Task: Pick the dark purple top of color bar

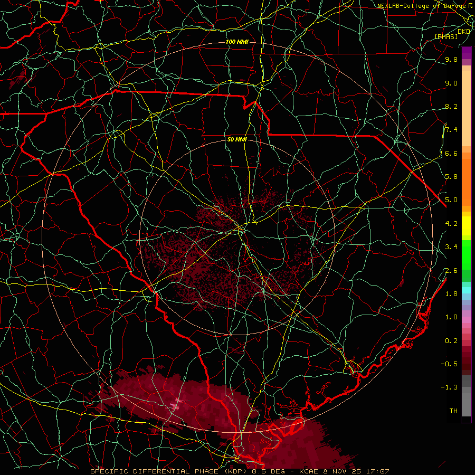Action: pos(466,53)
